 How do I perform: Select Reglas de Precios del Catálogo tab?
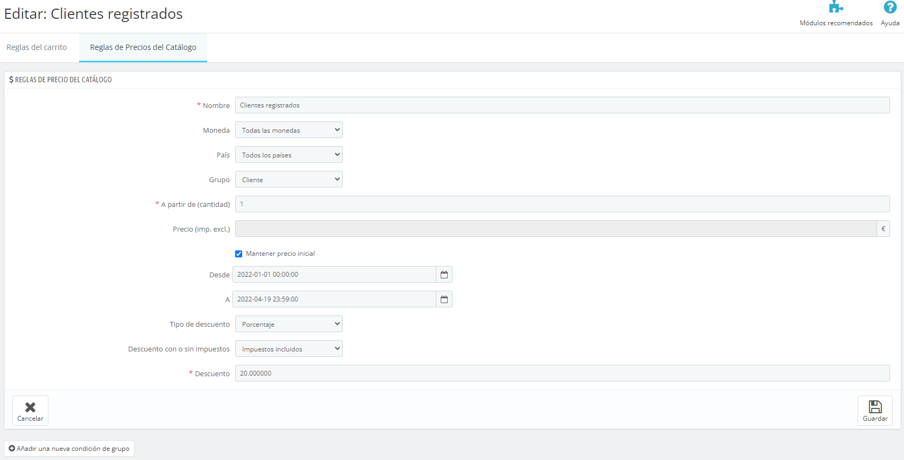(x=143, y=47)
